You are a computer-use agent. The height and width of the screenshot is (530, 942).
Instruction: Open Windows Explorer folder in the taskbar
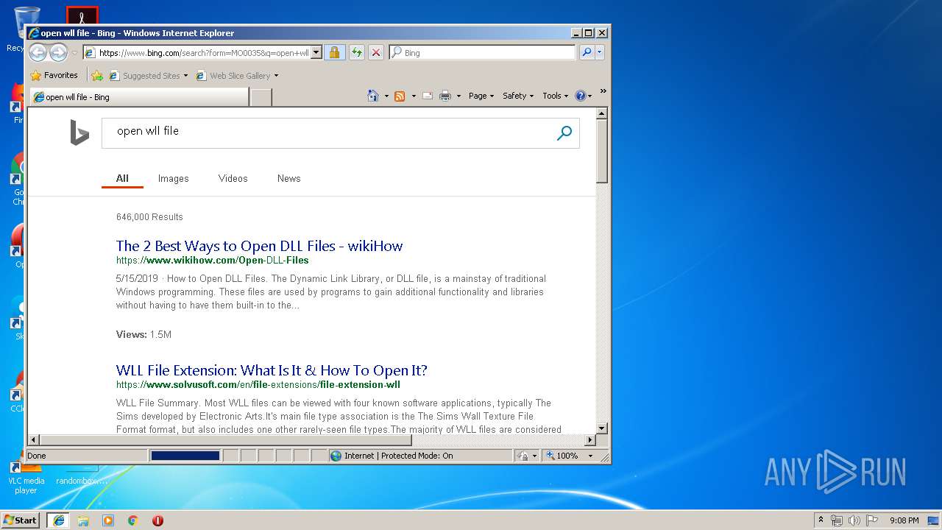point(83,520)
